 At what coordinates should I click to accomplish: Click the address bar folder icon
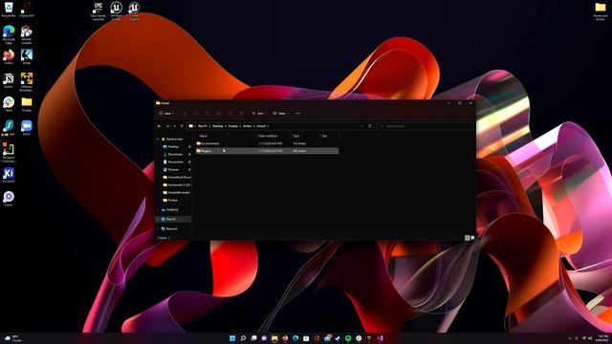191,126
